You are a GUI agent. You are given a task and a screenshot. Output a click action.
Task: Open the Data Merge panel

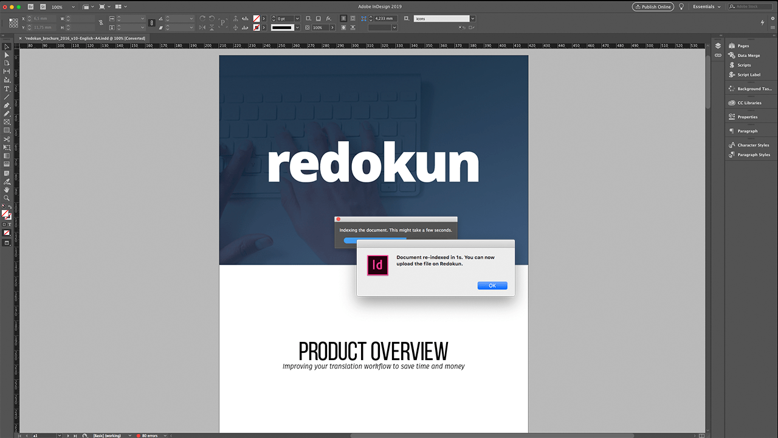pos(744,55)
